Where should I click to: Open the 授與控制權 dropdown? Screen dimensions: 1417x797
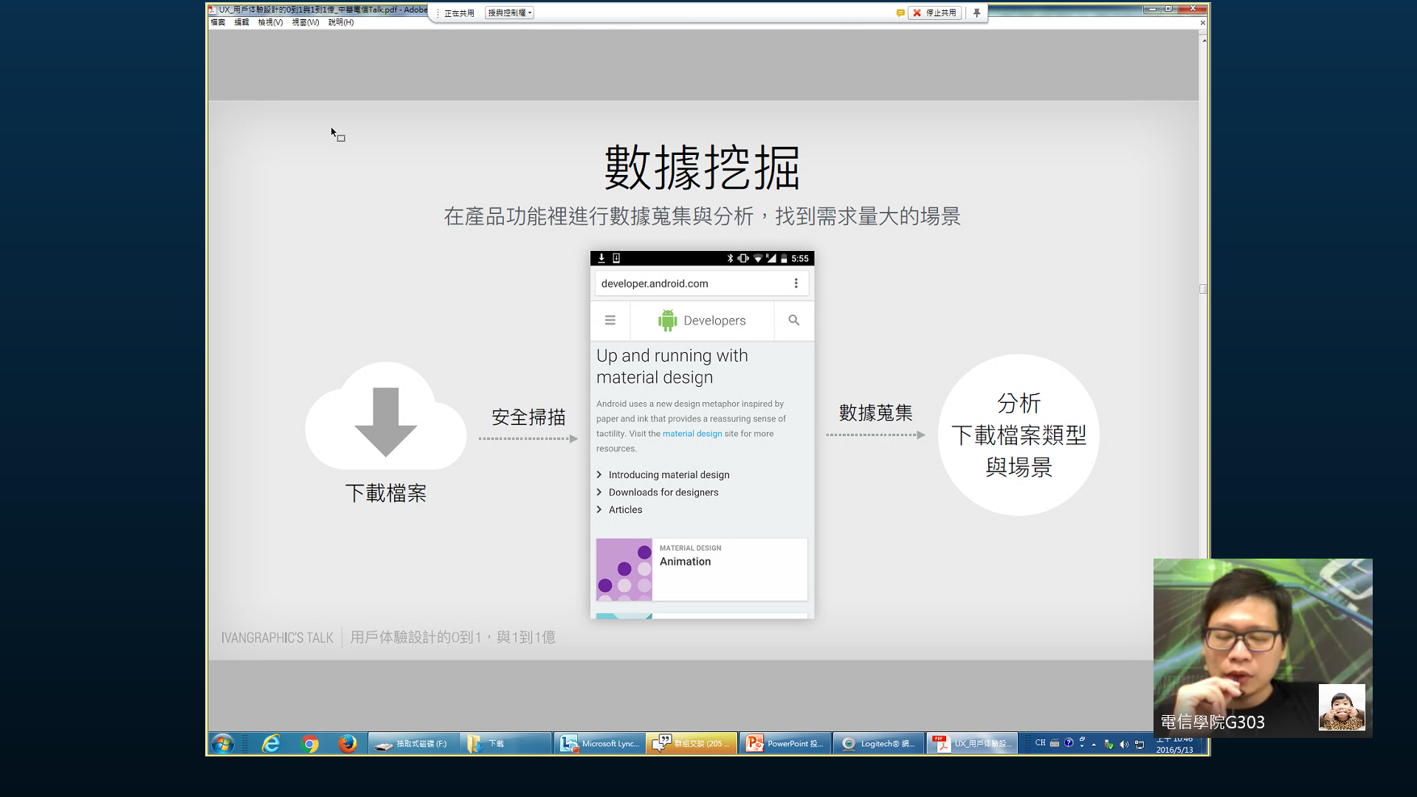[509, 13]
